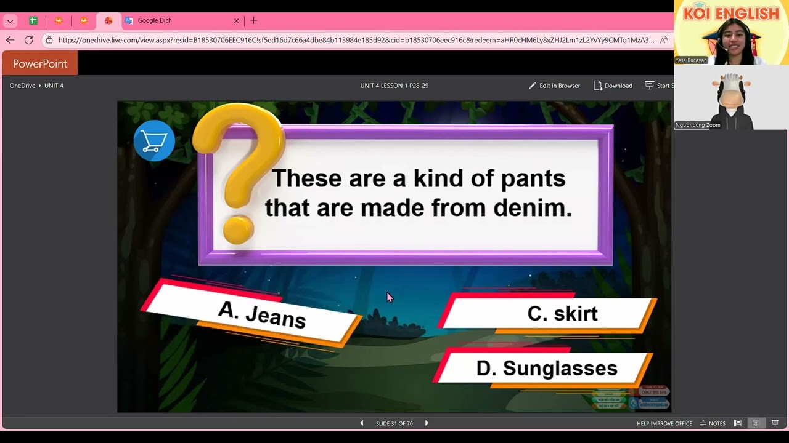Screen dimensions: 789x443
Task: Open a new browser tab with plus
Action: pyautogui.click(x=253, y=20)
